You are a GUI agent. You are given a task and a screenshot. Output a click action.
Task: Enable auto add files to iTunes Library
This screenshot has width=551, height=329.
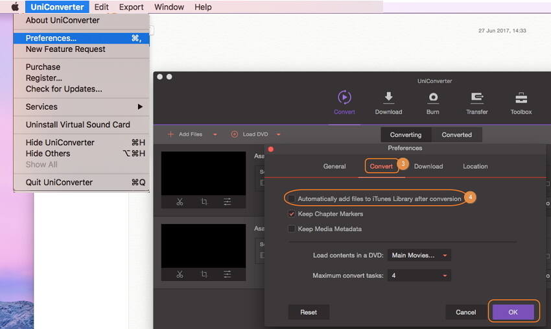[291, 199]
